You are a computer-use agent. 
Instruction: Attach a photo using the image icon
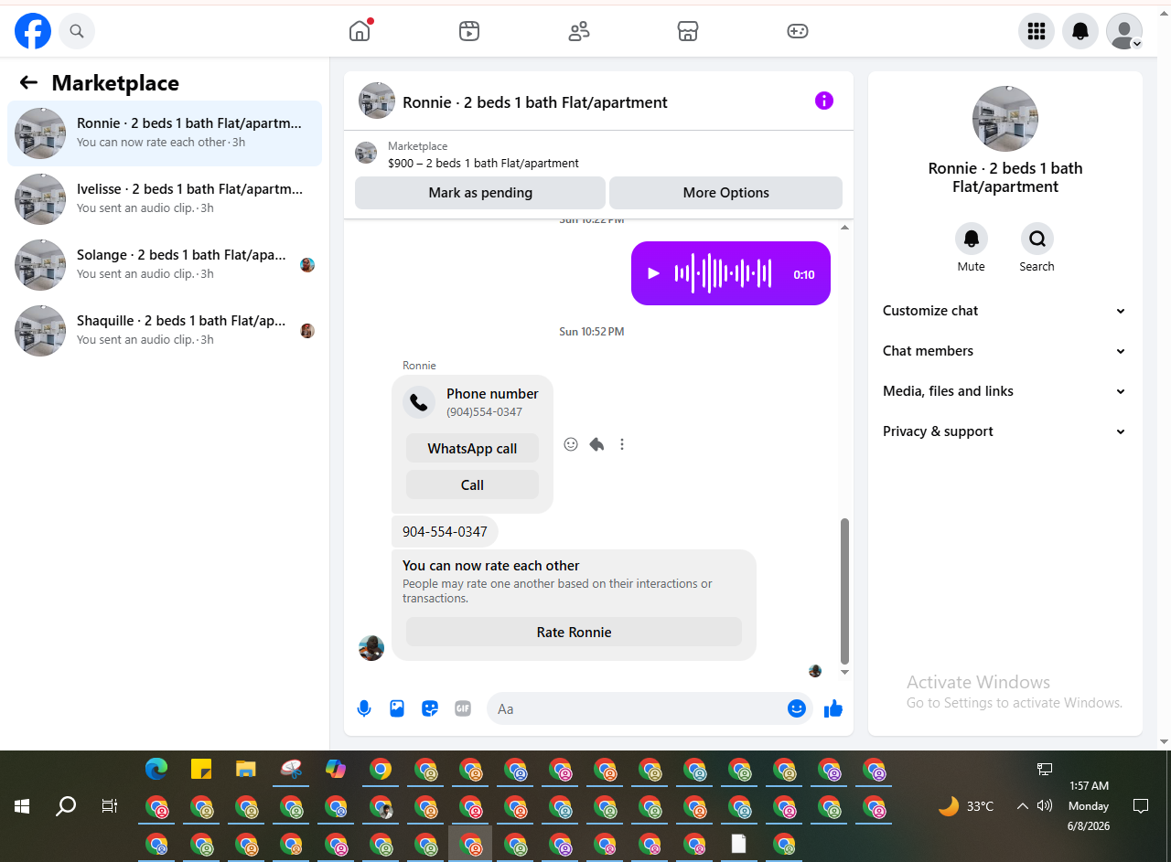pyautogui.click(x=397, y=708)
